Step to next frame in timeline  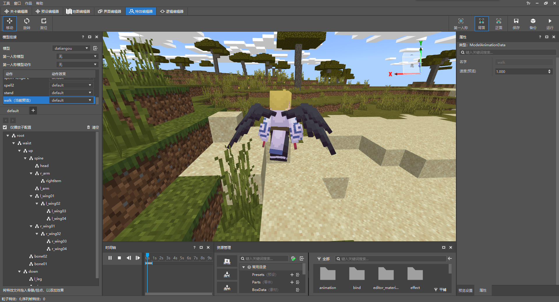[138, 258]
